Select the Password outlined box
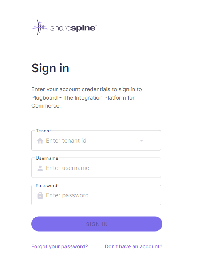The width and height of the screenshot is (205, 264). [96, 195]
